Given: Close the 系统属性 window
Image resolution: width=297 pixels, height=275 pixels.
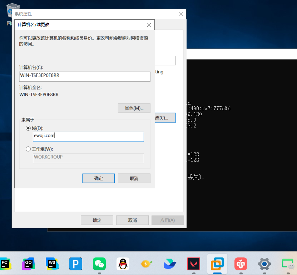Looking at the screenshot, I should (181, 14).
